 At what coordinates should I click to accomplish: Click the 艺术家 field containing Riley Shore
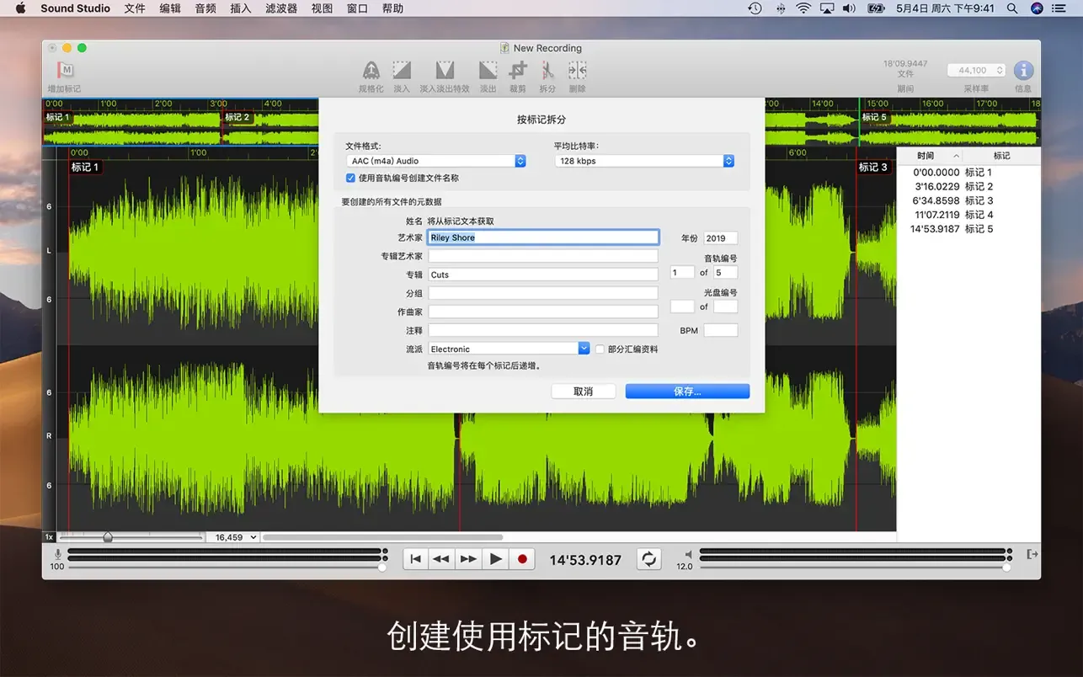click(543, 237)
